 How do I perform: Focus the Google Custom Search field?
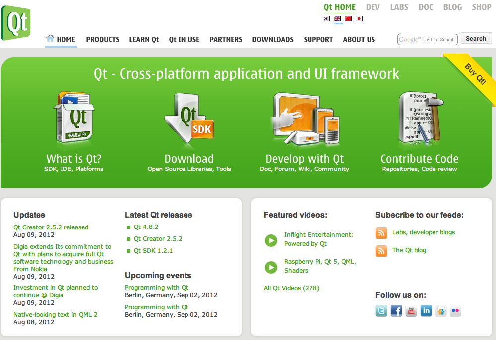pos(428,40)
